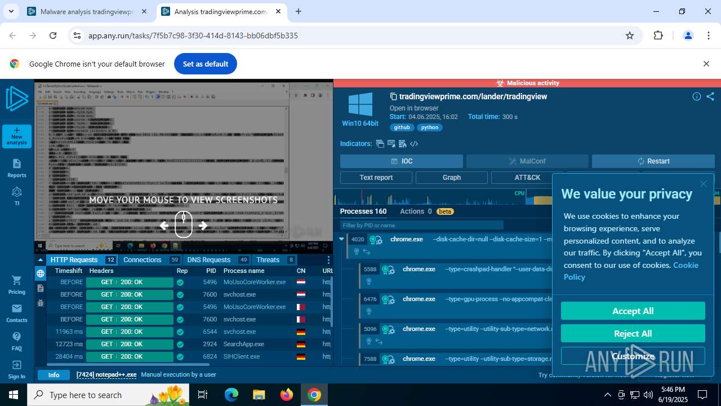Open the IOC panel
Screen dimensions: 721x406
pos(402,161)
